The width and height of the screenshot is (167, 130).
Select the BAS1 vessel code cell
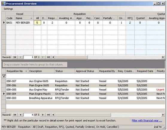pyautogui.click(x=10, y=23)
